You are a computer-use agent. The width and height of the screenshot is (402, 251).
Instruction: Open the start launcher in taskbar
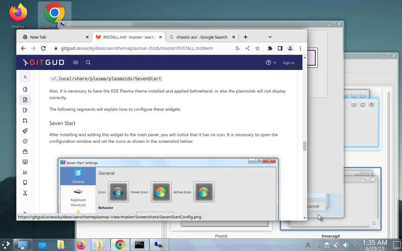[6, 245]
